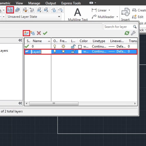Viewport: 146px width, 146px height.
Task: Collapse lower panel with bottom double chevron
Action: 20,103
